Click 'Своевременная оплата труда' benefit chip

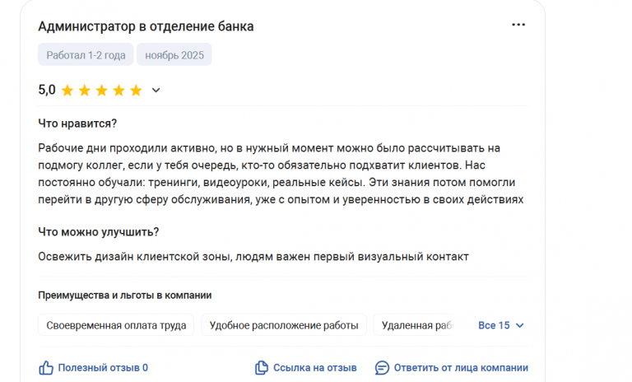(116, 325)
